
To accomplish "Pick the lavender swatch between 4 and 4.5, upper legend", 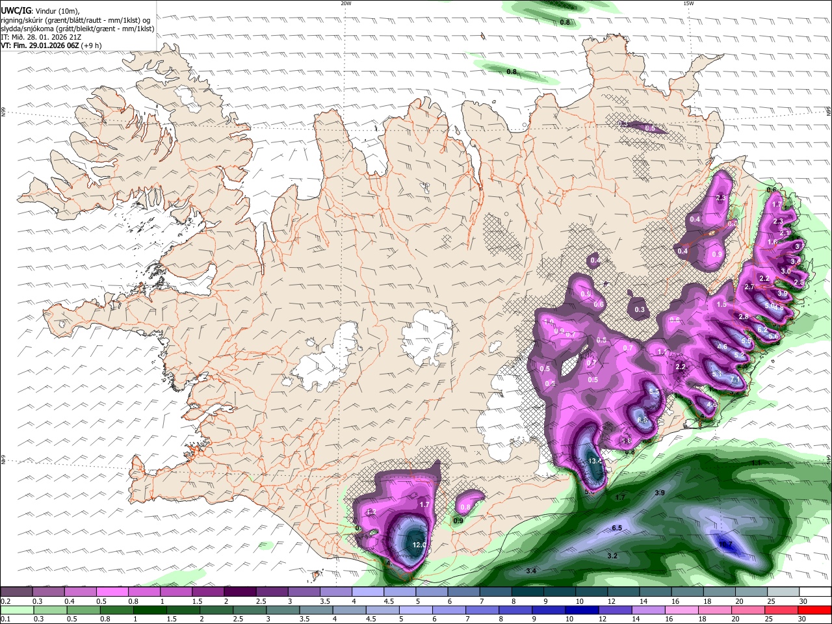I will pos(367,592).
